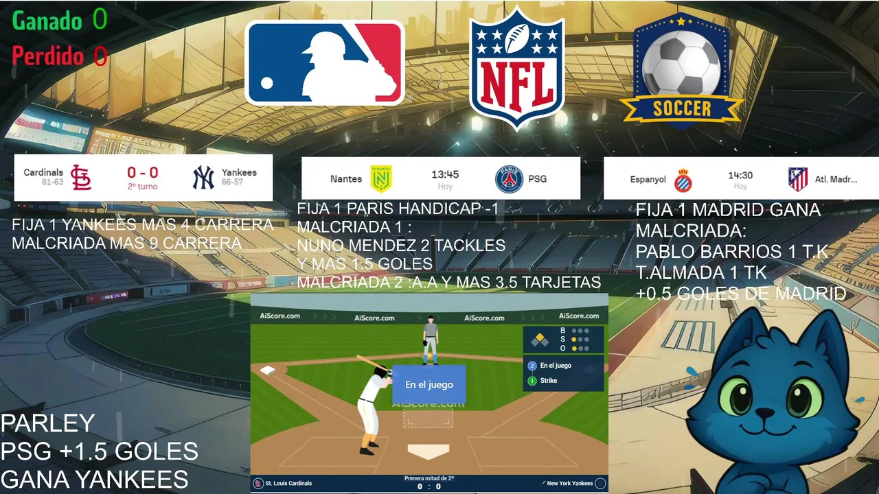Click the balls count row 'B'
The width and height of the screenshot is (879, 494).
[x=575, y=331]
